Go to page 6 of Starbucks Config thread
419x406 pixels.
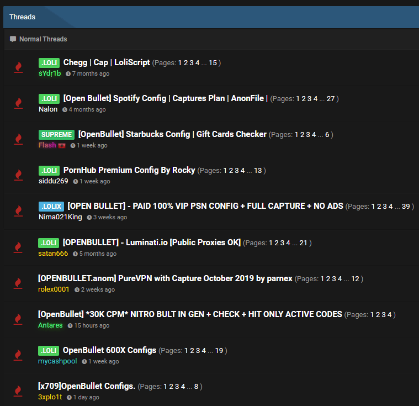[327, 135]
